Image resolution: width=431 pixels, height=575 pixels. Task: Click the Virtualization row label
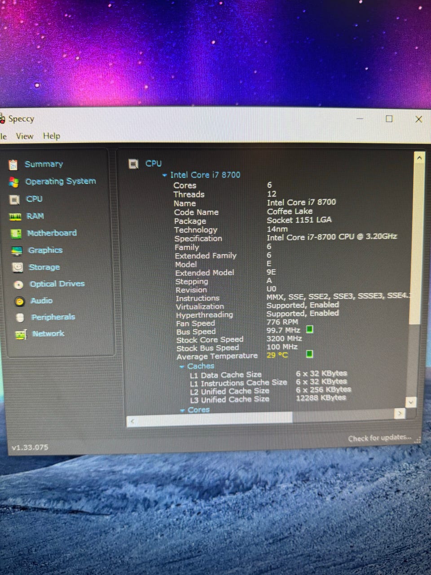point(200,306)
